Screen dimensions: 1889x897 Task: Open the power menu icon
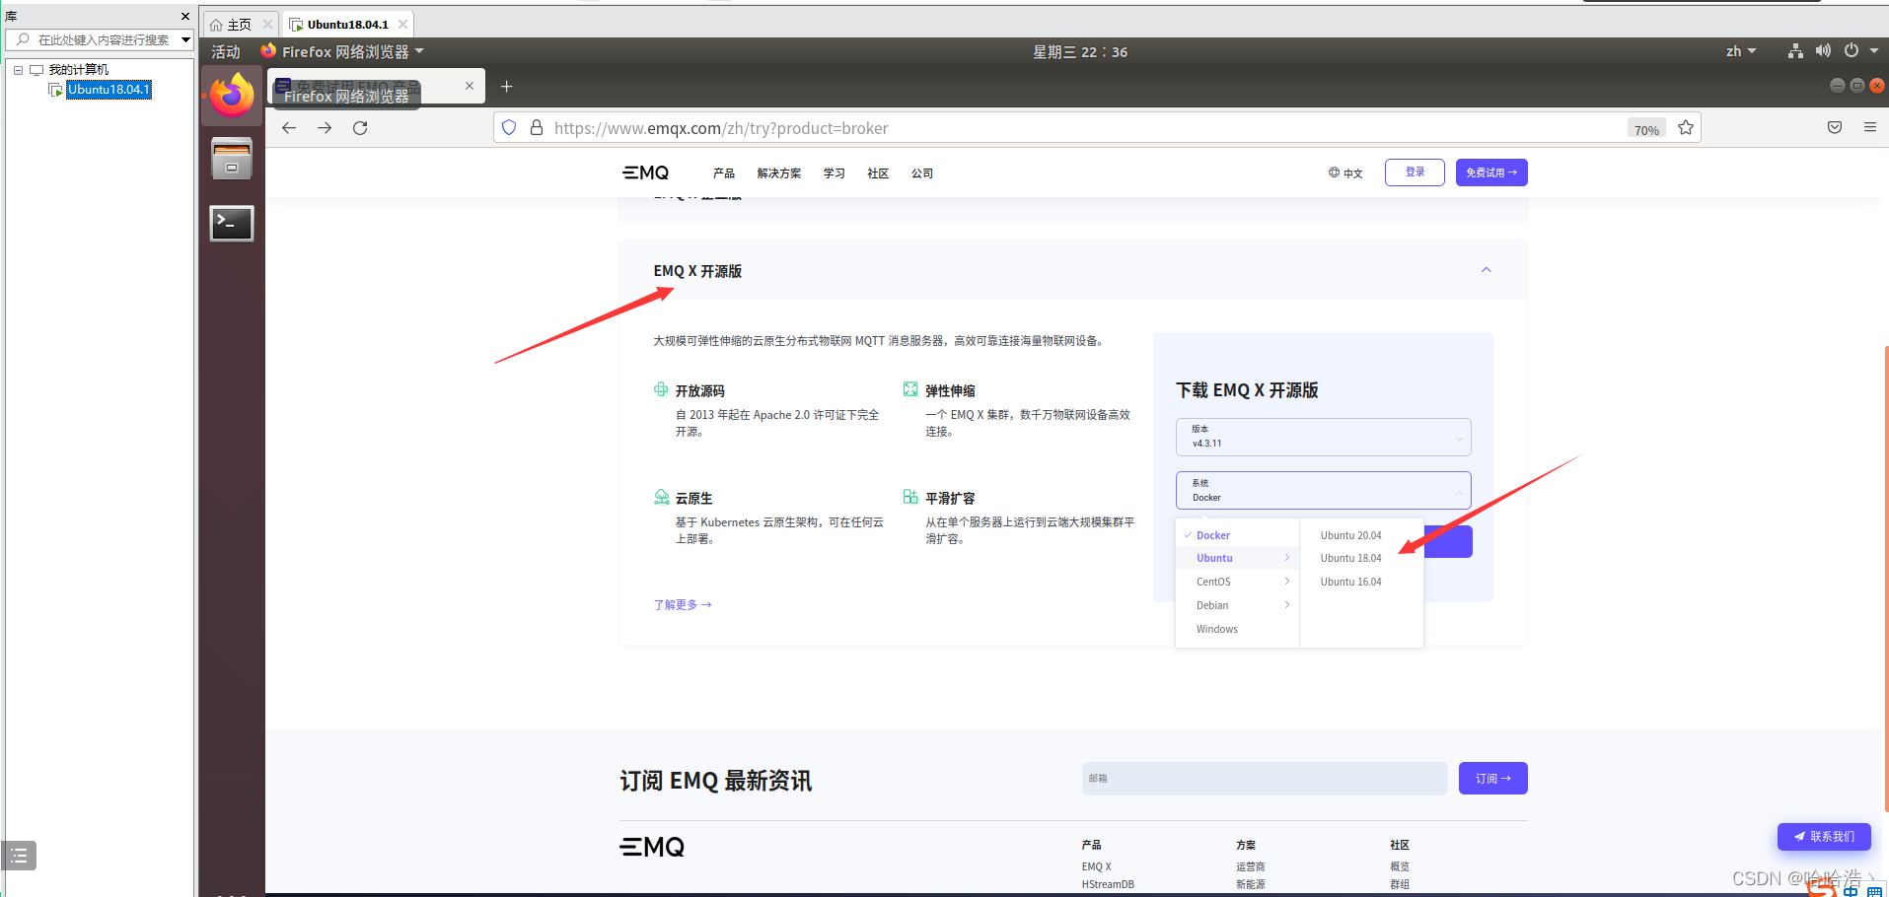point(1852,51)
